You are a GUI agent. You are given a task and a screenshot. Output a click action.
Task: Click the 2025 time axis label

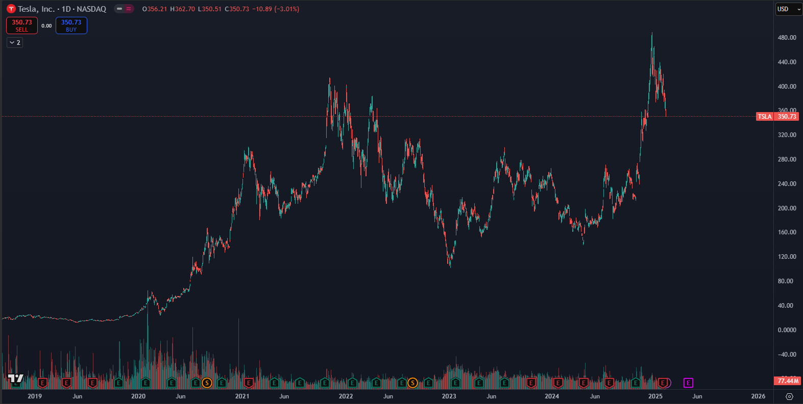(x=655, y=396)
